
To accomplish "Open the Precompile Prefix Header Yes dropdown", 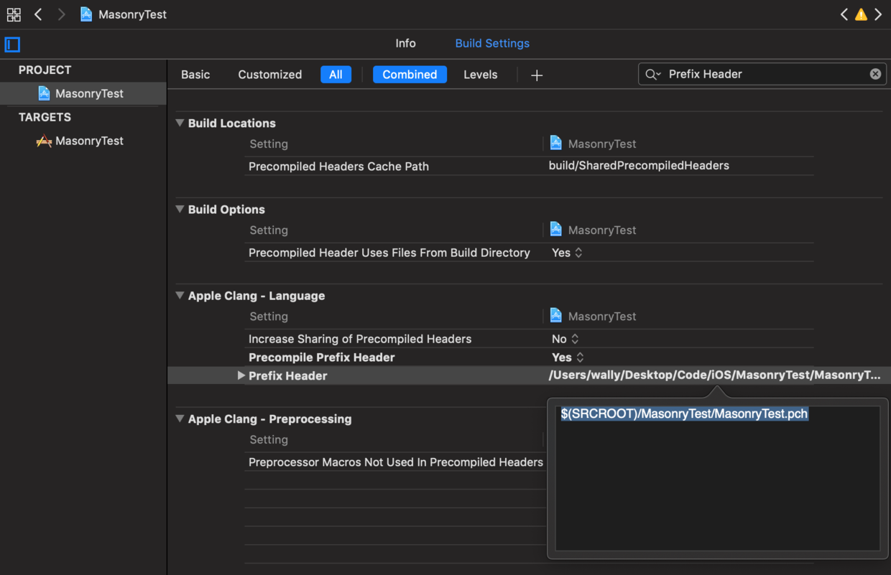I will 567,357.
